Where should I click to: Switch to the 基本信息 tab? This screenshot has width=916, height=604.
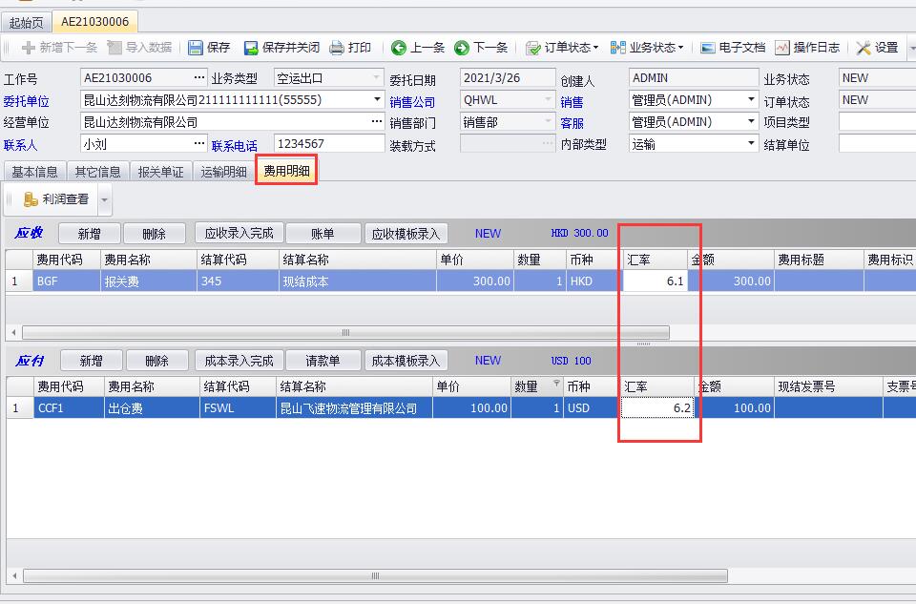point(34,172)
